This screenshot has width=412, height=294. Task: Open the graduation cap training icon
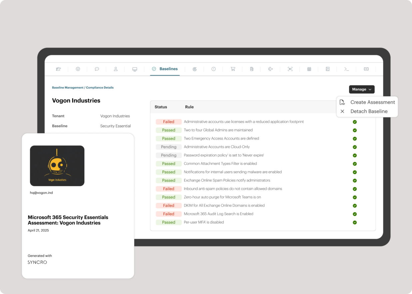click(x=58, y=69)
